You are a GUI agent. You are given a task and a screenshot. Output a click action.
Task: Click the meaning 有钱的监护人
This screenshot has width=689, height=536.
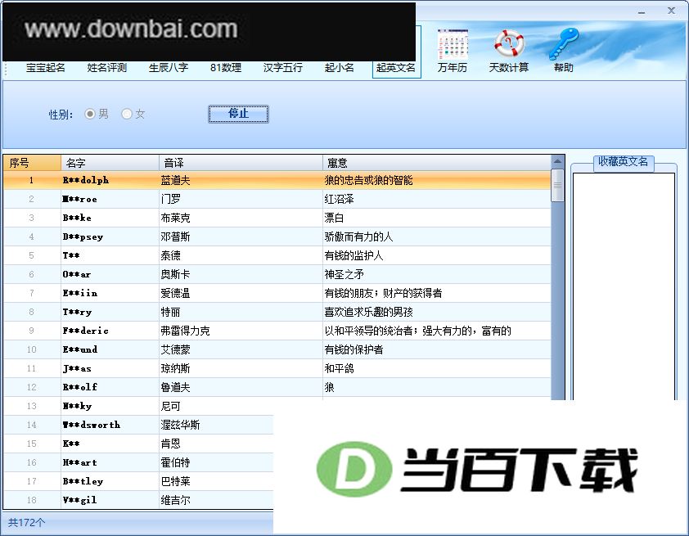coord(354,255)
